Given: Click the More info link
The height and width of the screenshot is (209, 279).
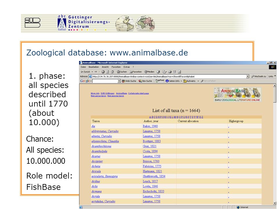Looking at the screenshot, I should (x=95, y=93).
